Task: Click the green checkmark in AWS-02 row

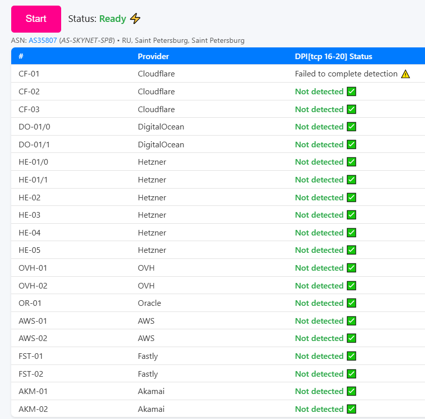Action: (352, 338)
